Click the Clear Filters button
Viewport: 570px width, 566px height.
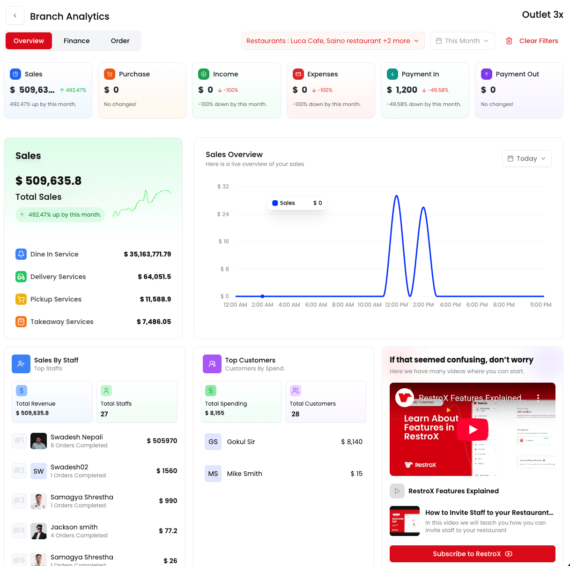coord(532,41)
